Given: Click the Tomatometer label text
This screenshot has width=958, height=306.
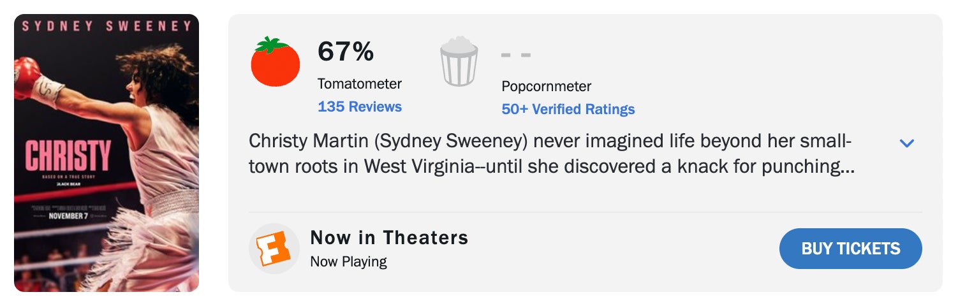Looking at the screenshot, I should tap(360, 84).
